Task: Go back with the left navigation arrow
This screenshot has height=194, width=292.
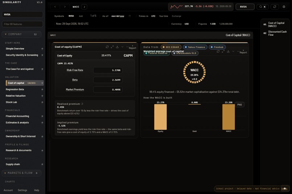Action: (x=55, y=7)
